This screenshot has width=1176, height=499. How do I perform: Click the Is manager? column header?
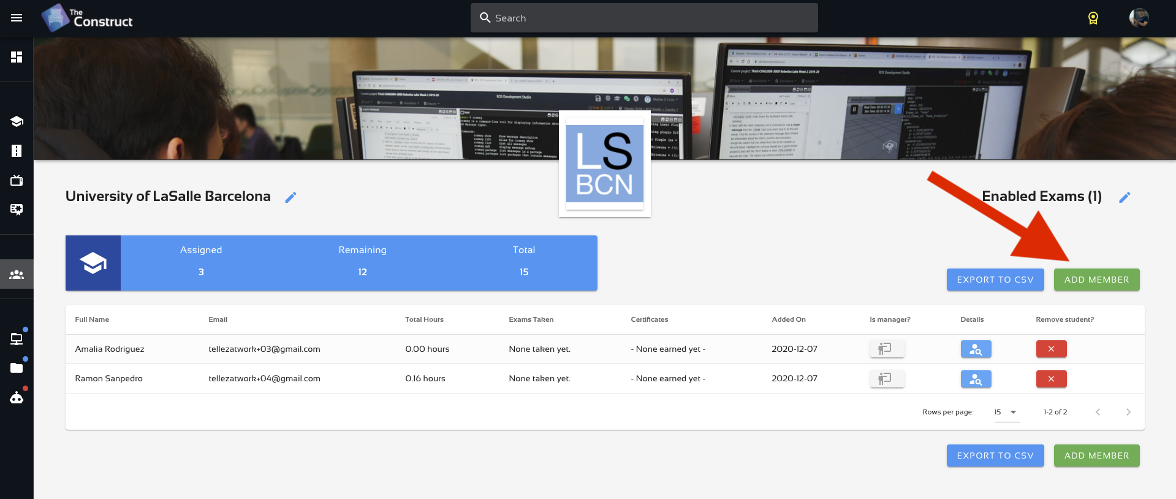[890, 319]
